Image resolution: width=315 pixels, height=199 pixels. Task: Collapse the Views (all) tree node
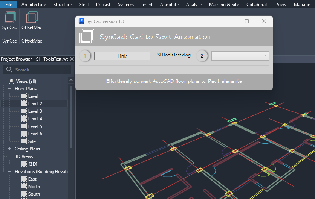click(4, 81)
